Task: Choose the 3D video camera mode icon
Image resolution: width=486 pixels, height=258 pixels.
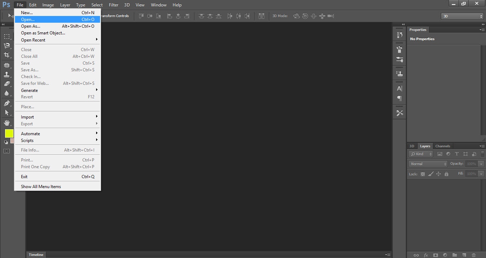Action: (331, 16)
